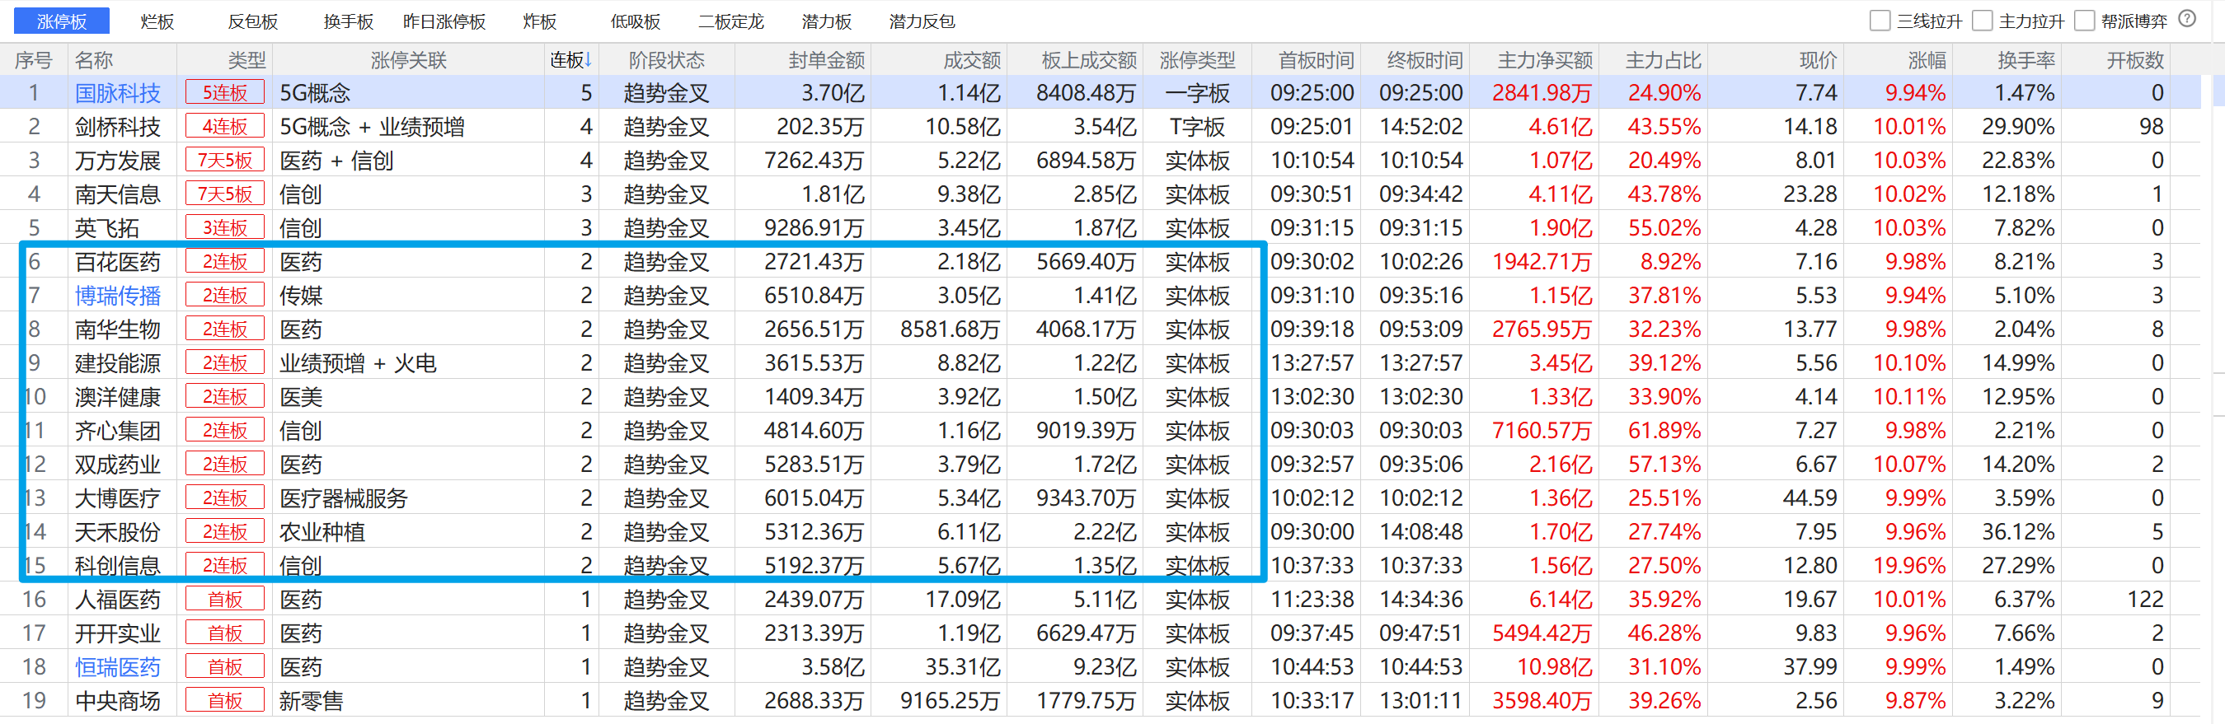Switch to the 潜力反包 tab
The image size is (2225, 724).
click(x=922, y=21)
